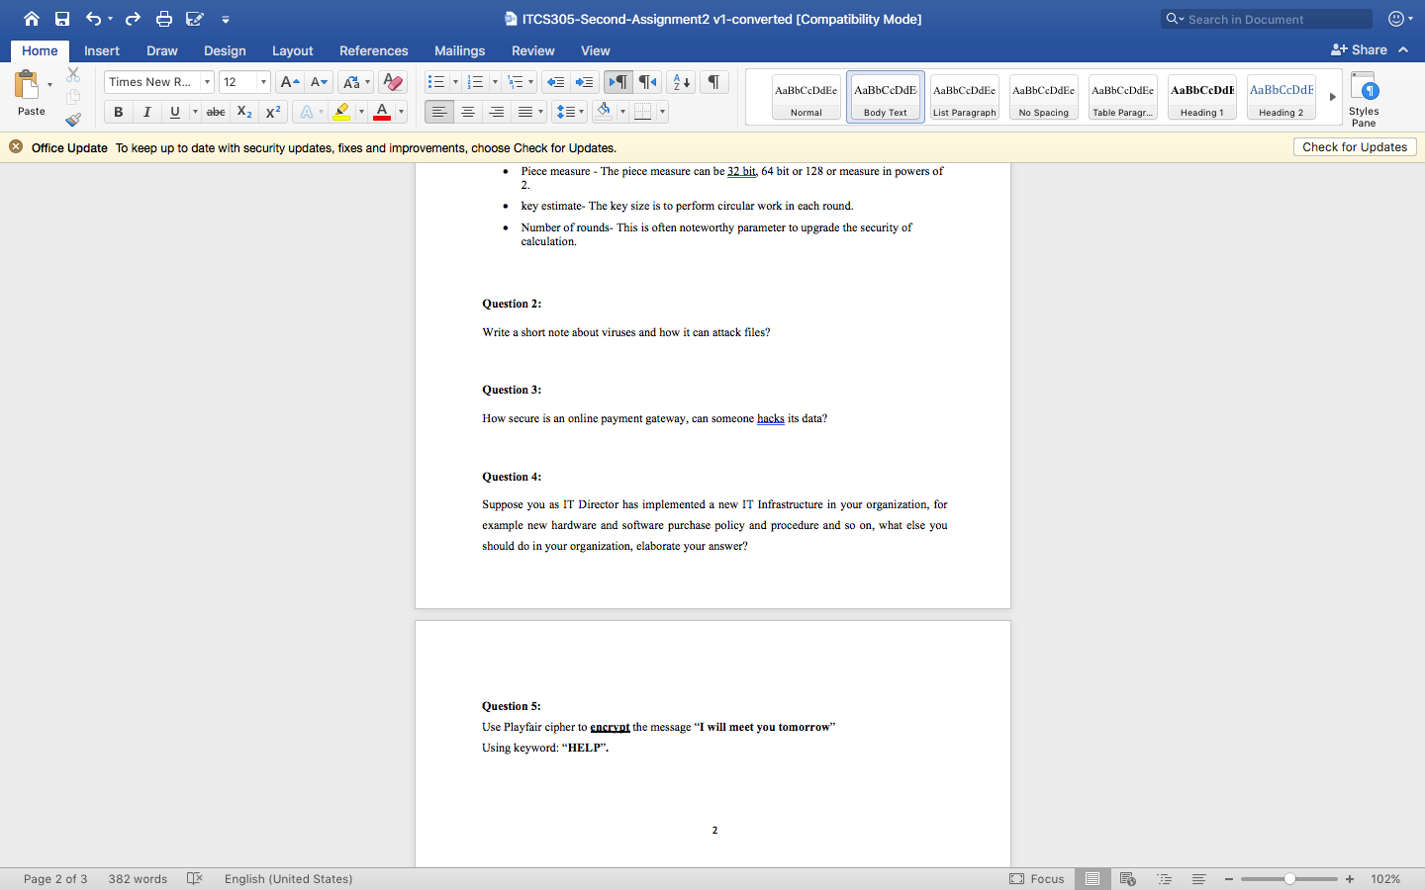This screenshot has width=1425, height=890.
Task: Open the Draw tab
Action: coord(162,50)
